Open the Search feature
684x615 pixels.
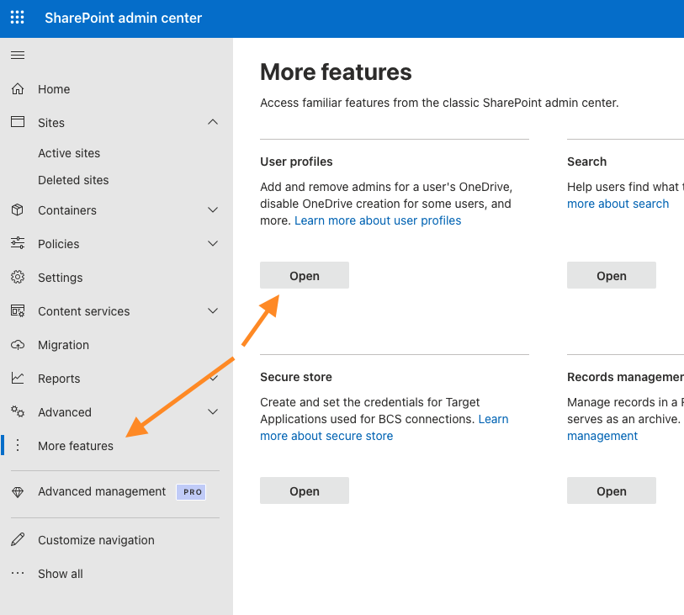(x=611, y=275)
